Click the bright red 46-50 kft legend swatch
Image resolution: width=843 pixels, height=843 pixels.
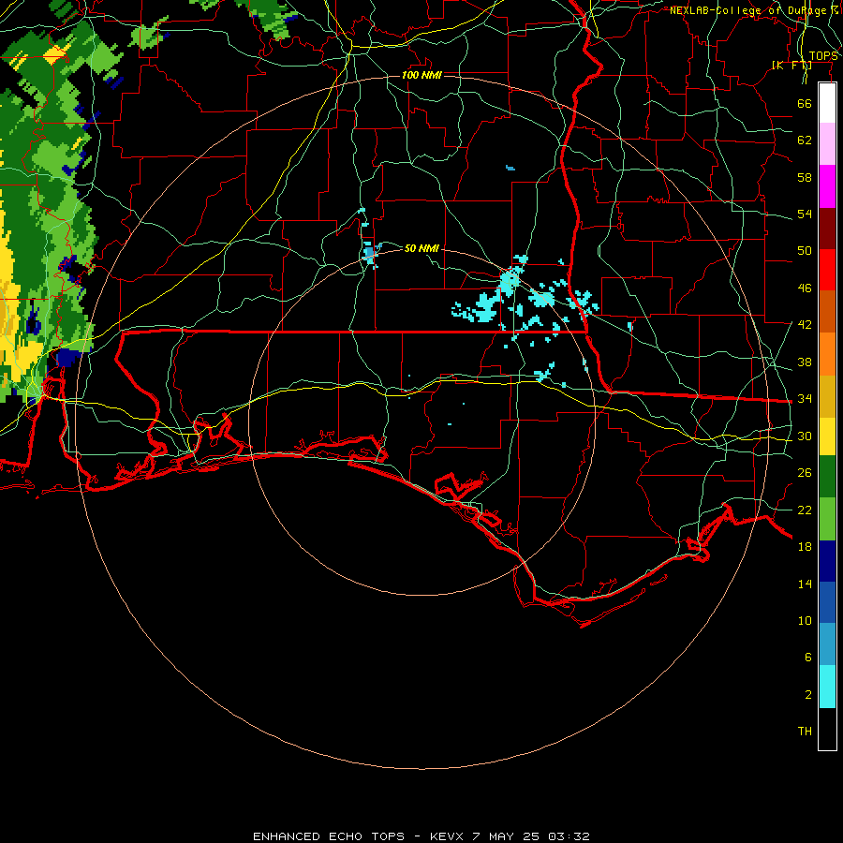(827, 270)
